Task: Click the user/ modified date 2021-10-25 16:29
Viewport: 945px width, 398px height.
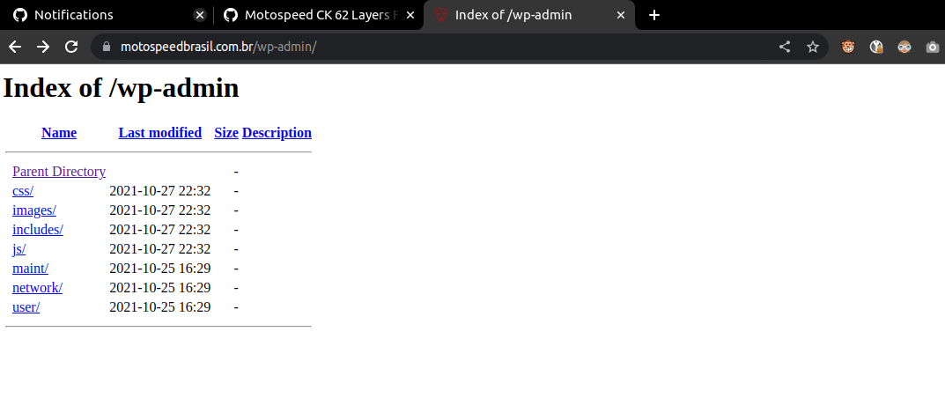Action: tap(159, 306)
